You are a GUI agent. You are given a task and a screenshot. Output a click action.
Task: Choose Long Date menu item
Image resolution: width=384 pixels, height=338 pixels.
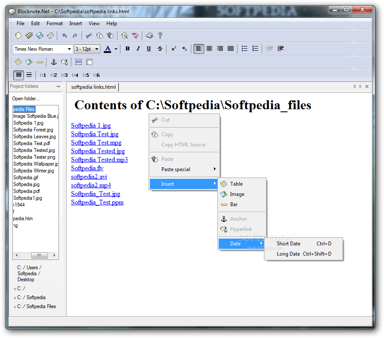click(x=304, y=254)
